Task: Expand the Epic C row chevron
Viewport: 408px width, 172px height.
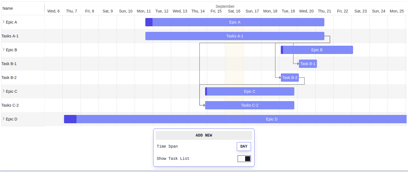Action: 4,91
